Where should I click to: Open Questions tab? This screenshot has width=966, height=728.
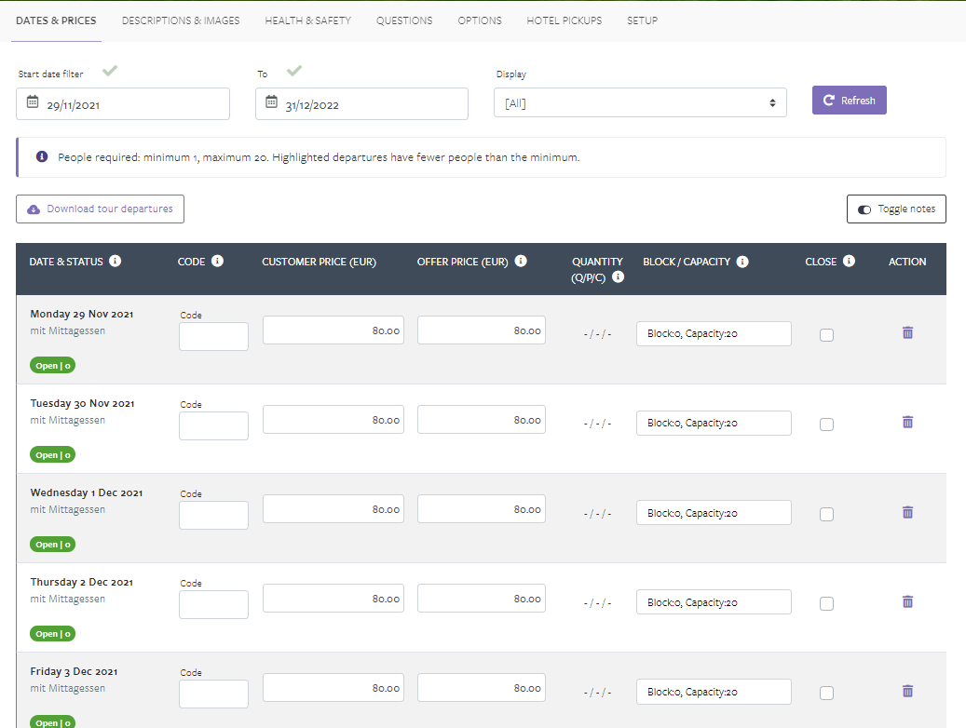[x=404, y=20]
